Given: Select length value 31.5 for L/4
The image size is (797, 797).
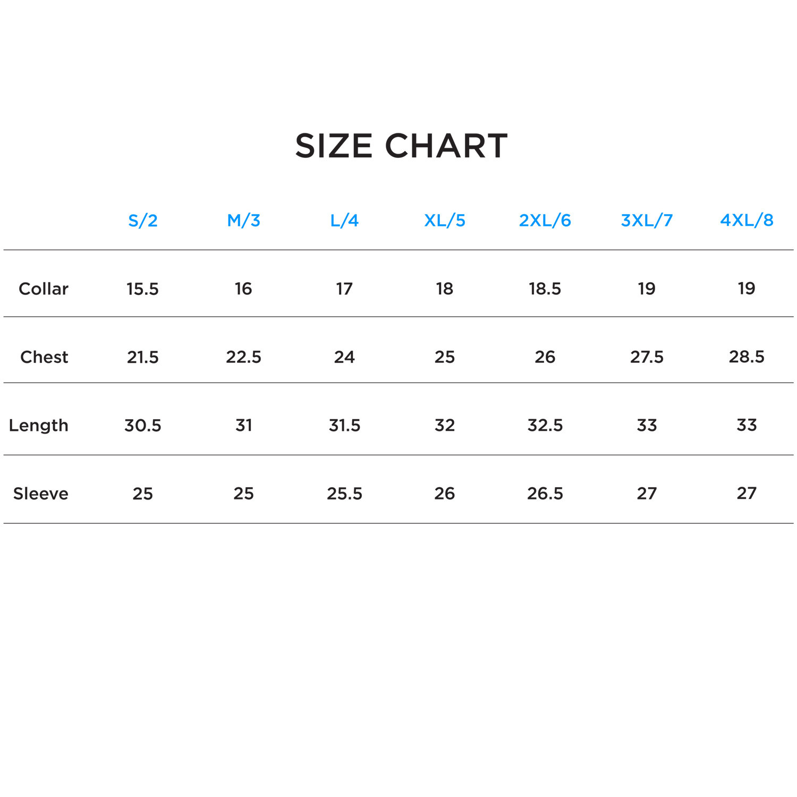Looking at the screenshot, I should coord(344,425).
